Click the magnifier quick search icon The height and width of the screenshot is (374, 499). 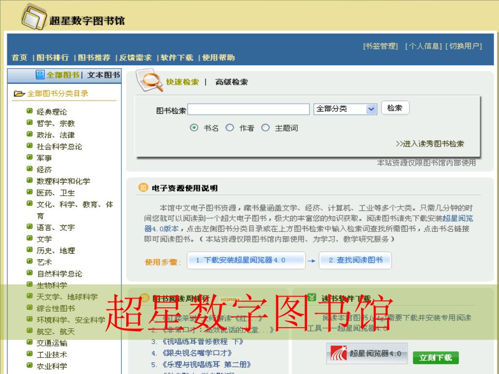[149, 80]
